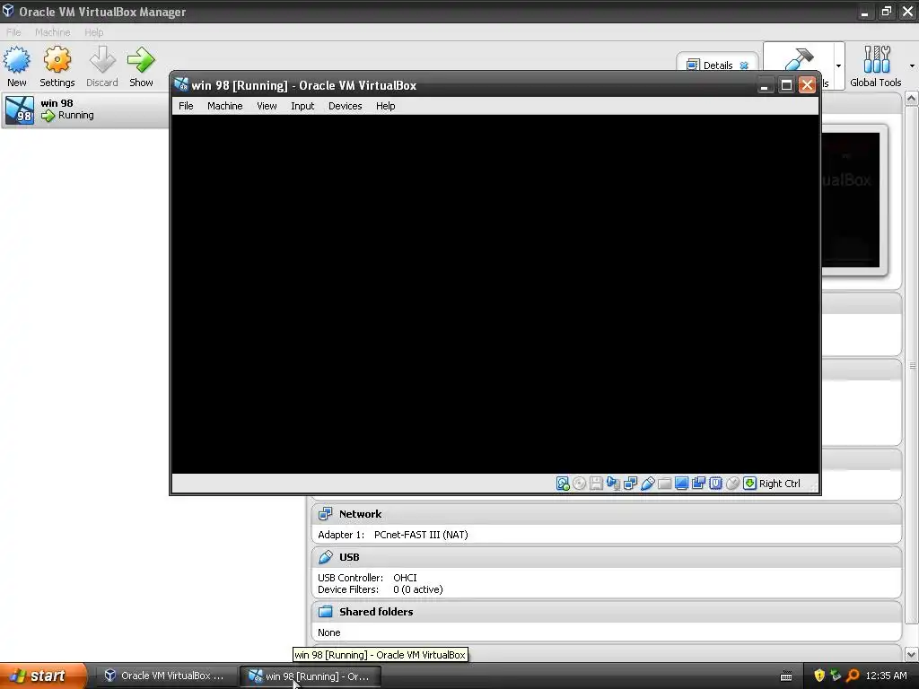Click the network adapter indicator in VM status bar
The width and height of the screenshot is (919, 689).
tap(630, 484)
